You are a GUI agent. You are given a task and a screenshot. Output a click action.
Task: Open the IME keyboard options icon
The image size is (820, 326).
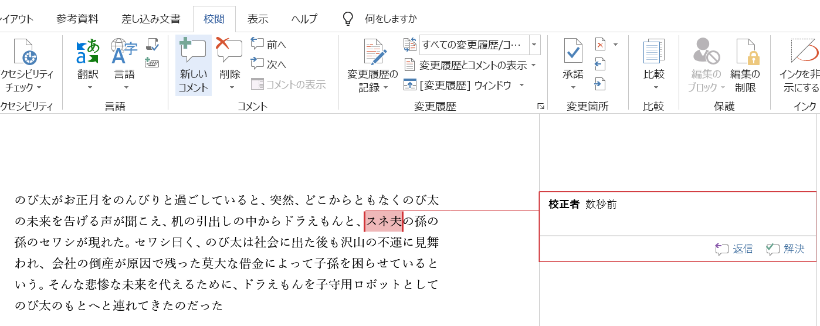tap(152, 62)
